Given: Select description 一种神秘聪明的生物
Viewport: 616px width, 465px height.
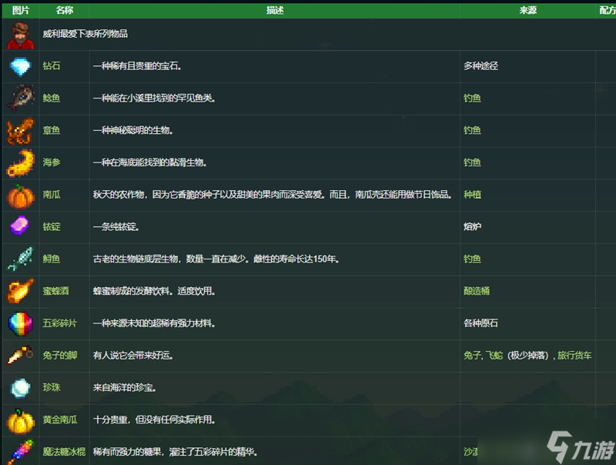Looking at the screenshot, I should point(132,130).
